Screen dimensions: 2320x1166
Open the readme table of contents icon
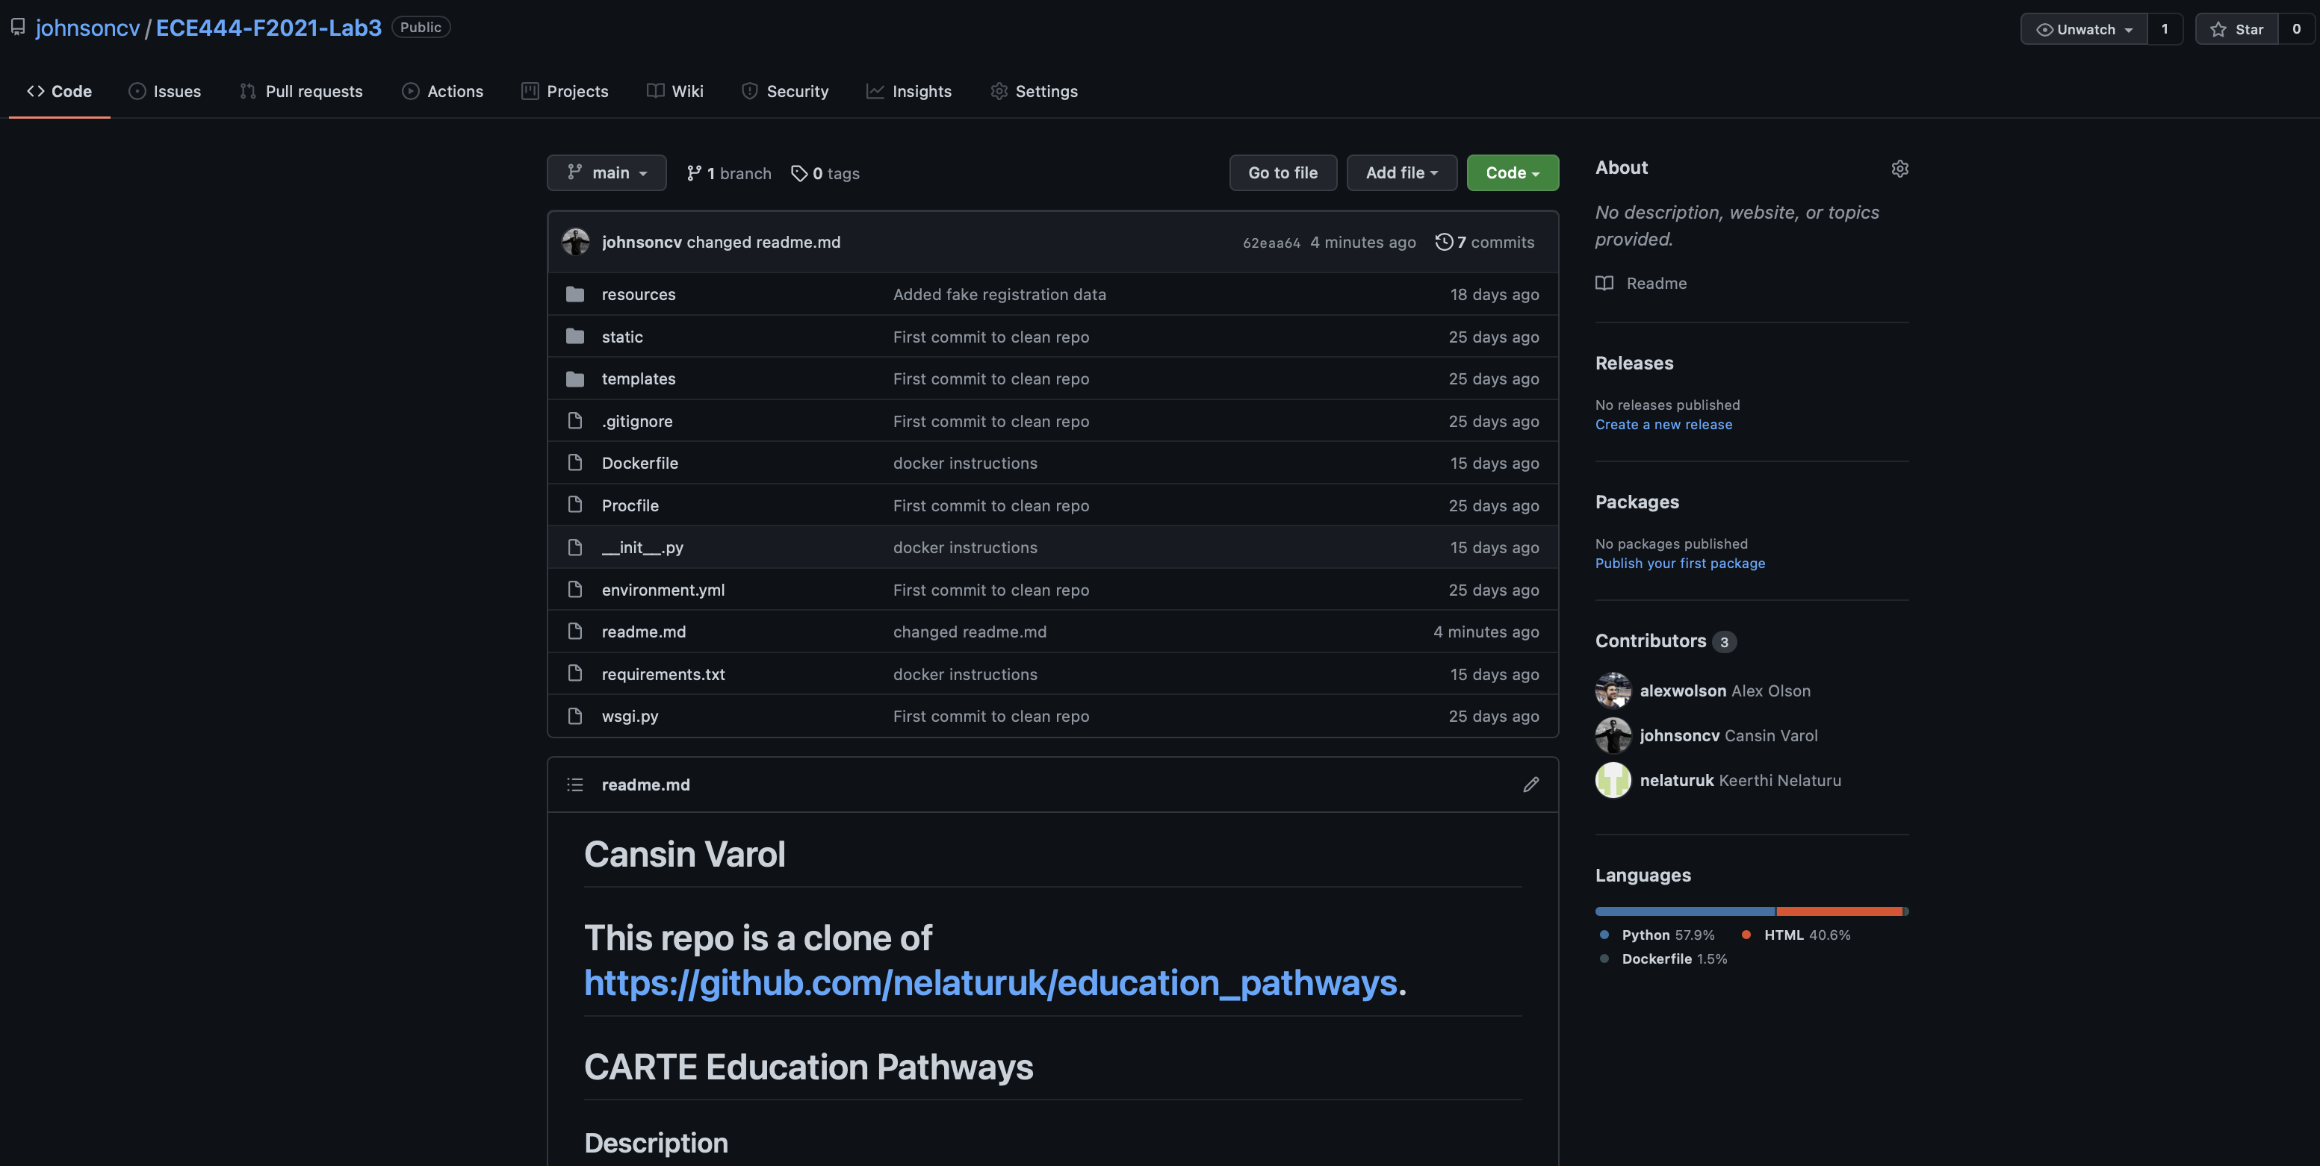(x=574, y=785)
